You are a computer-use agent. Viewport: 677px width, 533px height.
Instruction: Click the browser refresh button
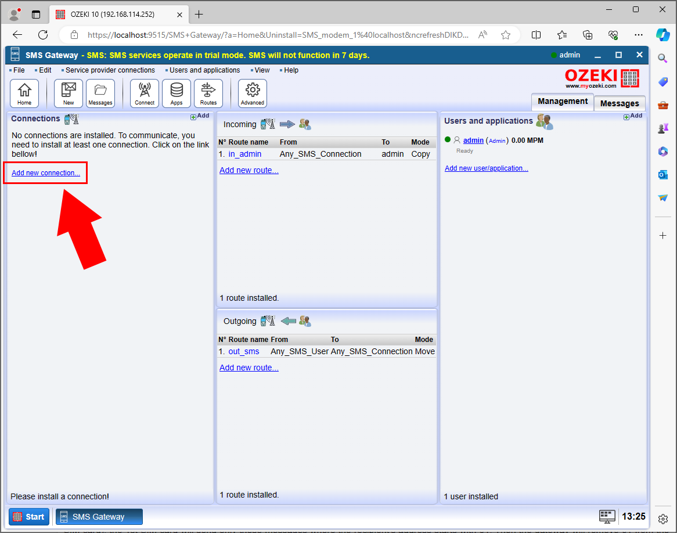point(43,35)
